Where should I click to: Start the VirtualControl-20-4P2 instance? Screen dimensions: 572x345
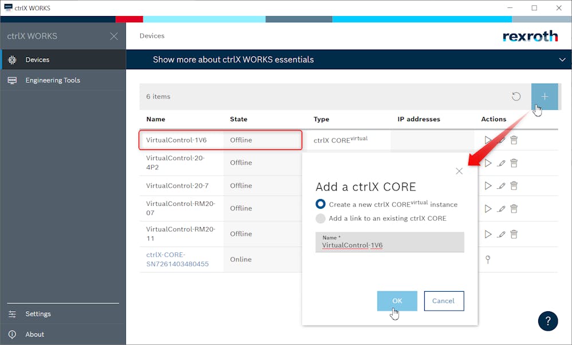click(x=488, y=163)
